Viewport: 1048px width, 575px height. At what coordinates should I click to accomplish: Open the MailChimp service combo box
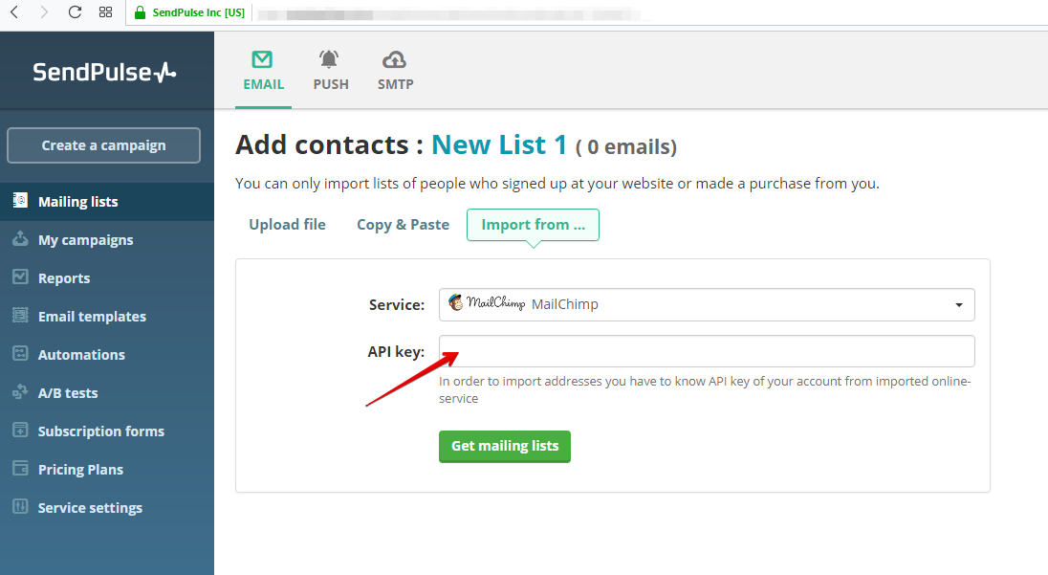[707, 305]
